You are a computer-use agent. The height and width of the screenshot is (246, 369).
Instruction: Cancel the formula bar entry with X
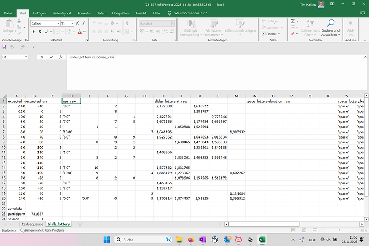pyautogui.click(x=42, y=57)
